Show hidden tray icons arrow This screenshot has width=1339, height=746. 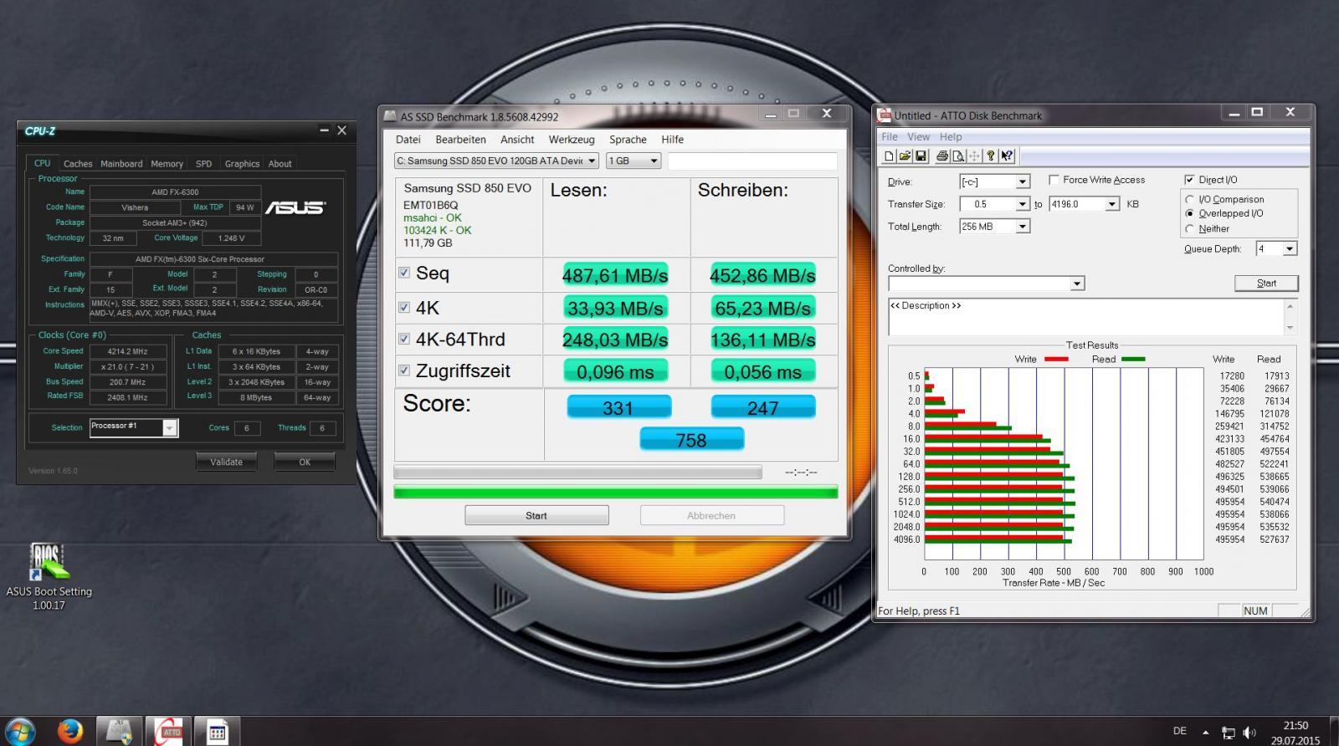[x=1205, y=733]
